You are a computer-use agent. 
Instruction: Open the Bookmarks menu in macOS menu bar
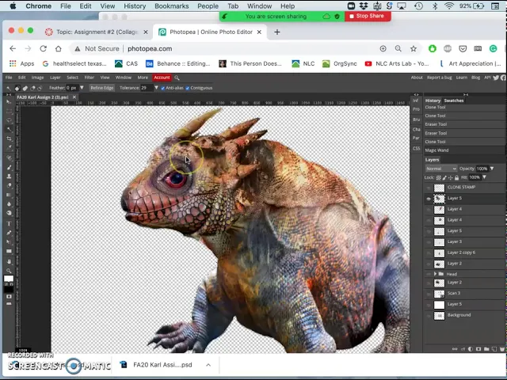click(172, 6)
